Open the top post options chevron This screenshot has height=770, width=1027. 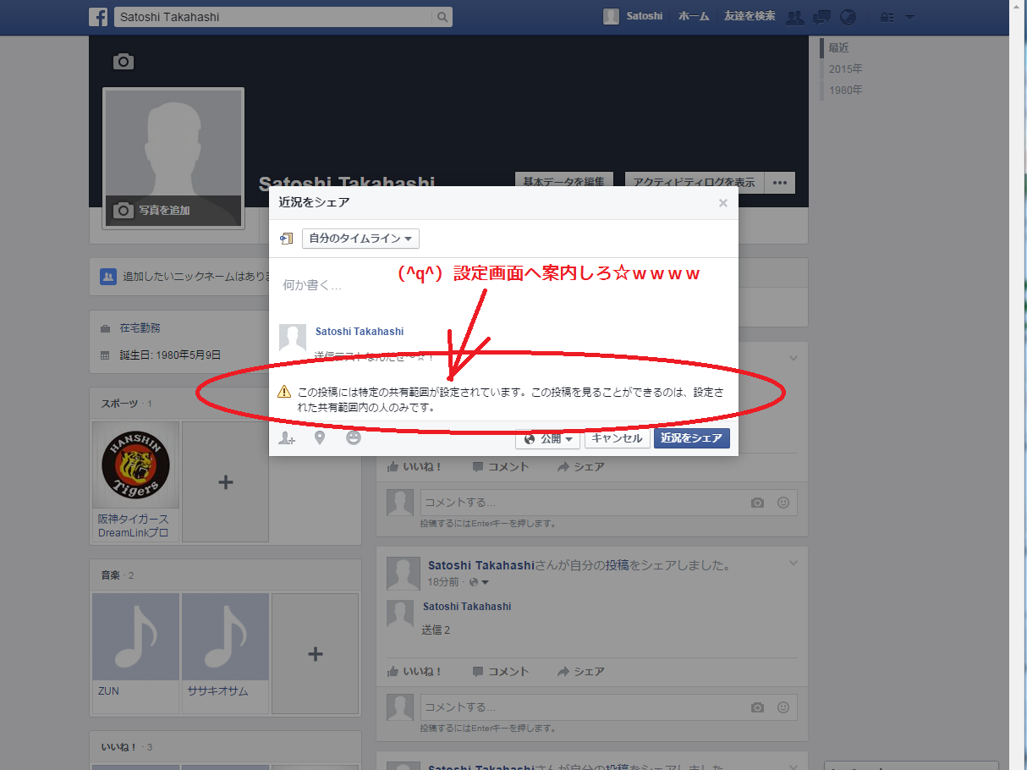pos(793,359)
